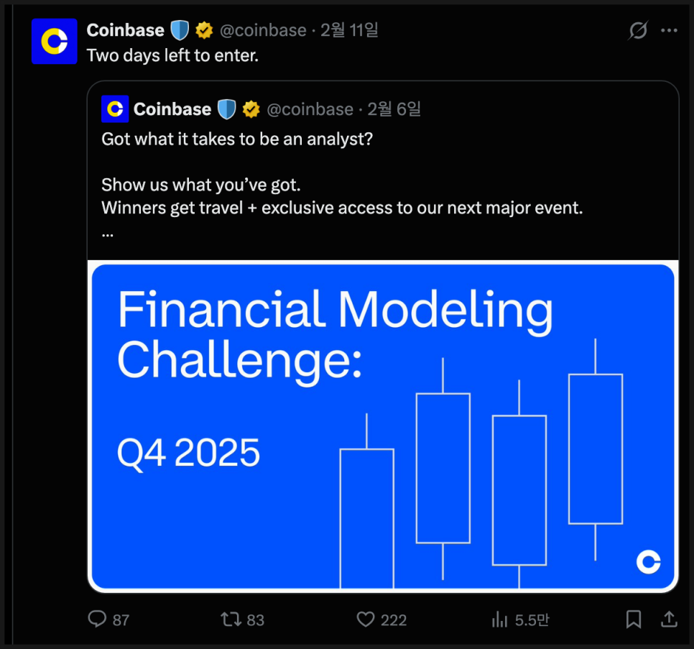Viewport: 694px width, 649px height.
Task: Open the 2월 6일 quoted post timestamp
Action: [x=394, y=109]
